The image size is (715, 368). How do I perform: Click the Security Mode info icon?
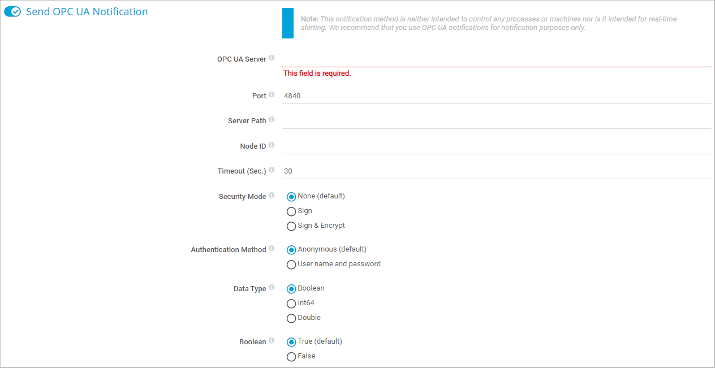(272, 196)
